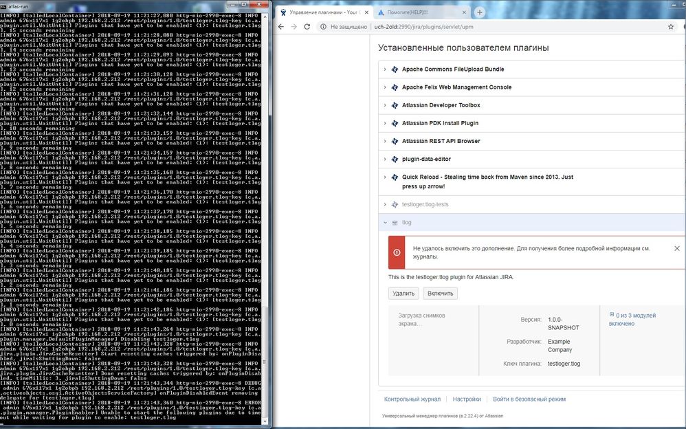Click Atlassian Developer Toolbox plugin icon
This screenshot has height=429, width=686.
(x=395, y=105)
